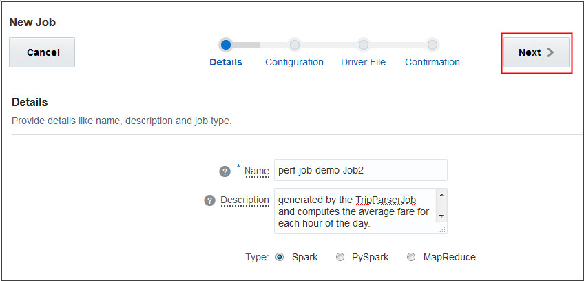
Task: Open the Configuration step label
Action: [294, 62]
